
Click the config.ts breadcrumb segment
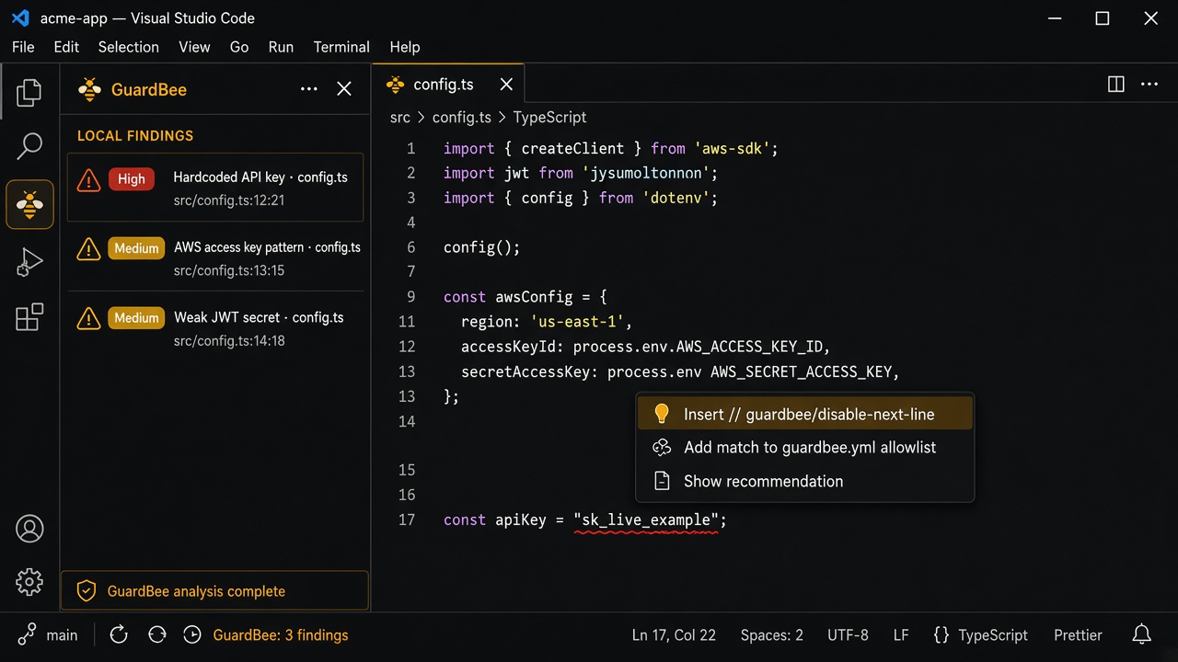coord(462,118)
